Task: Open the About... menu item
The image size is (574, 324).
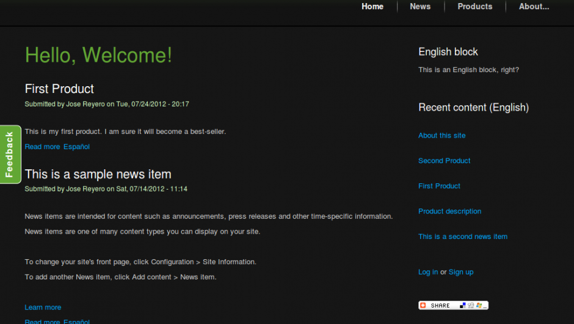Action: [x=534, y=7]
